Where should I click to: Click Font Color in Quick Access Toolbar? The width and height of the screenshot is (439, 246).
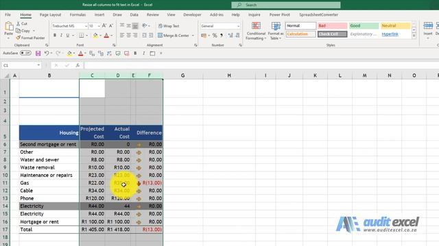pyautogui.click(x=81, y=53)
